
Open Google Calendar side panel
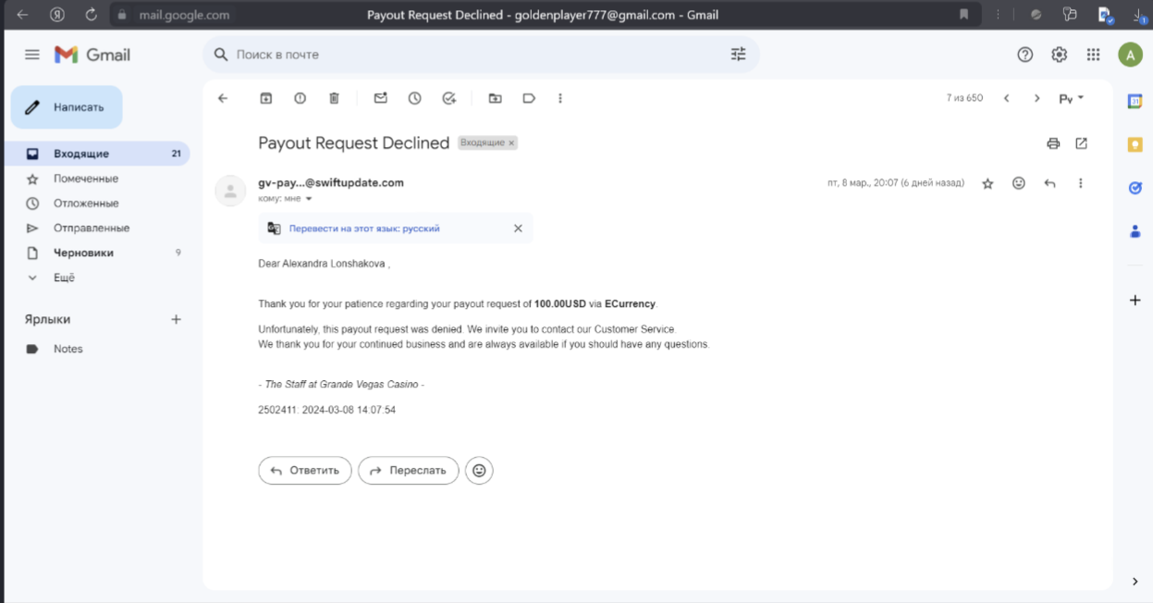[1135, 102]
